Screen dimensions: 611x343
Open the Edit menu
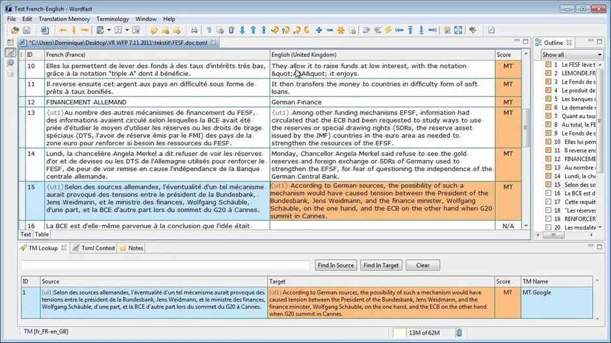click(27, 19)
